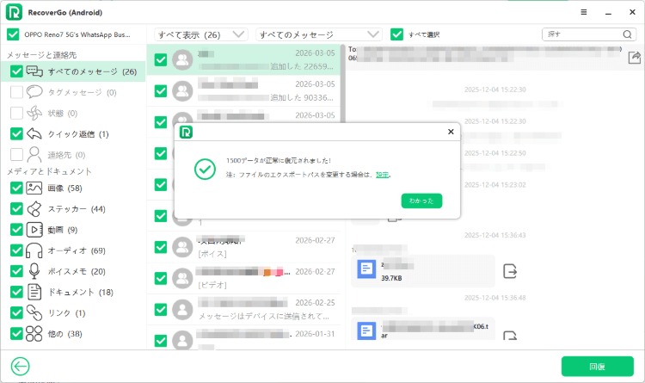645x383 pixels.
Task: Uncheck the 2026-01-31 conversation checkbox
Action: (161, 341)
